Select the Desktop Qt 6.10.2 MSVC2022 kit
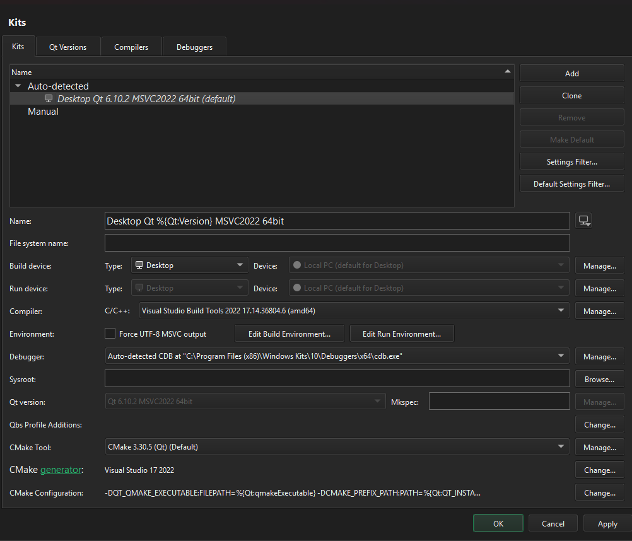This screenshot has width=632, height=541. [146, 99]
